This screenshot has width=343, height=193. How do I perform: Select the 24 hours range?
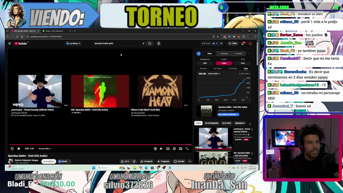(x=203, y=68)
